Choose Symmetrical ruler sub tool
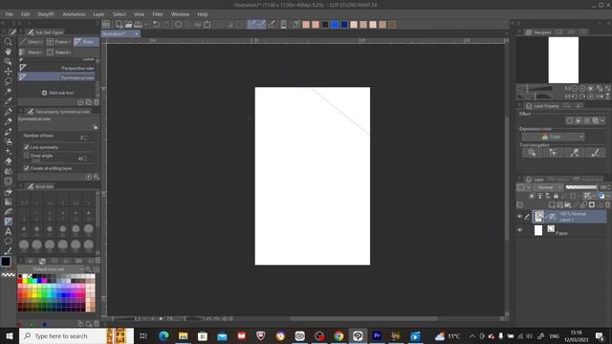Image resolution: width=612 pixels, height=344 pixels. [x=56, y=77]
